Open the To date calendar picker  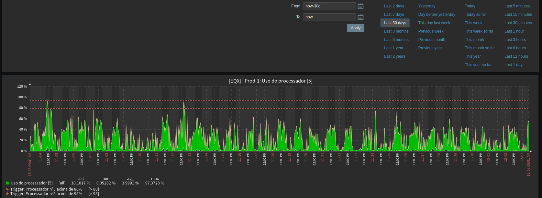coord(360,17)
